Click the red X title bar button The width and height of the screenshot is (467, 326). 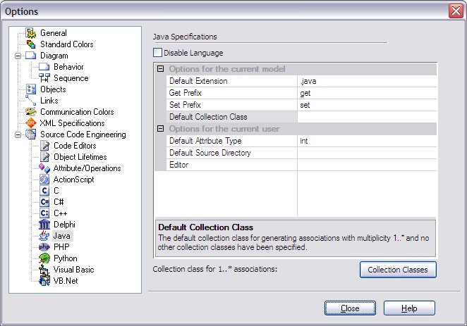[x=456, y=11]
